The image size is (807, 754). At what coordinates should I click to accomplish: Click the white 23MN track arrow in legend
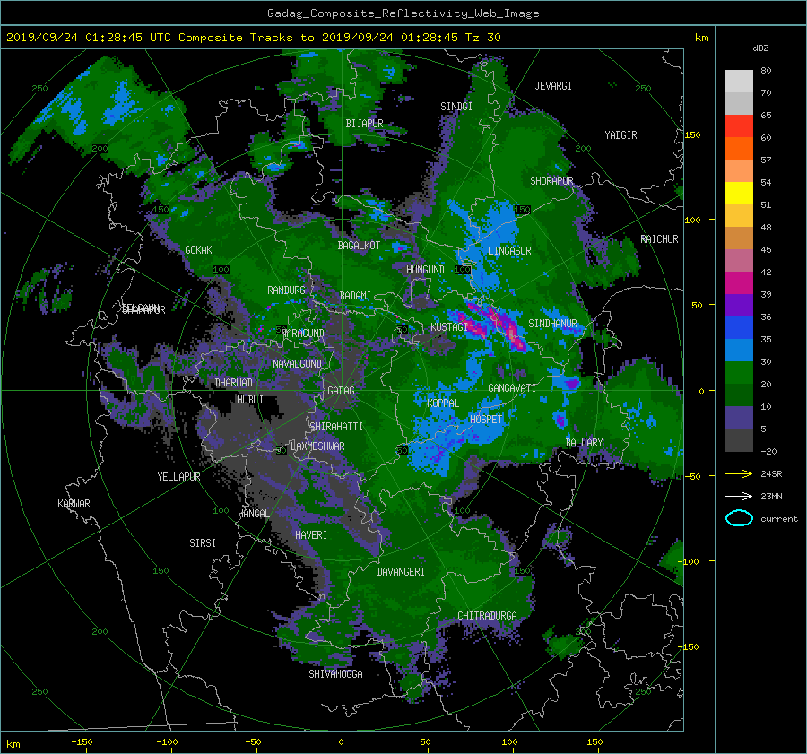[x=739, y=496]
